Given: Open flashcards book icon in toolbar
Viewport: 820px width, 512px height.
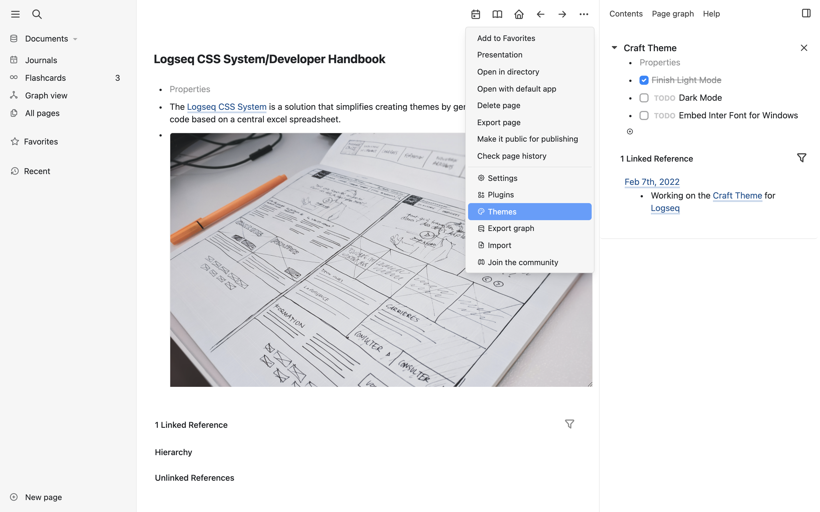Looking at the screenshot, I should coord(497,14).
